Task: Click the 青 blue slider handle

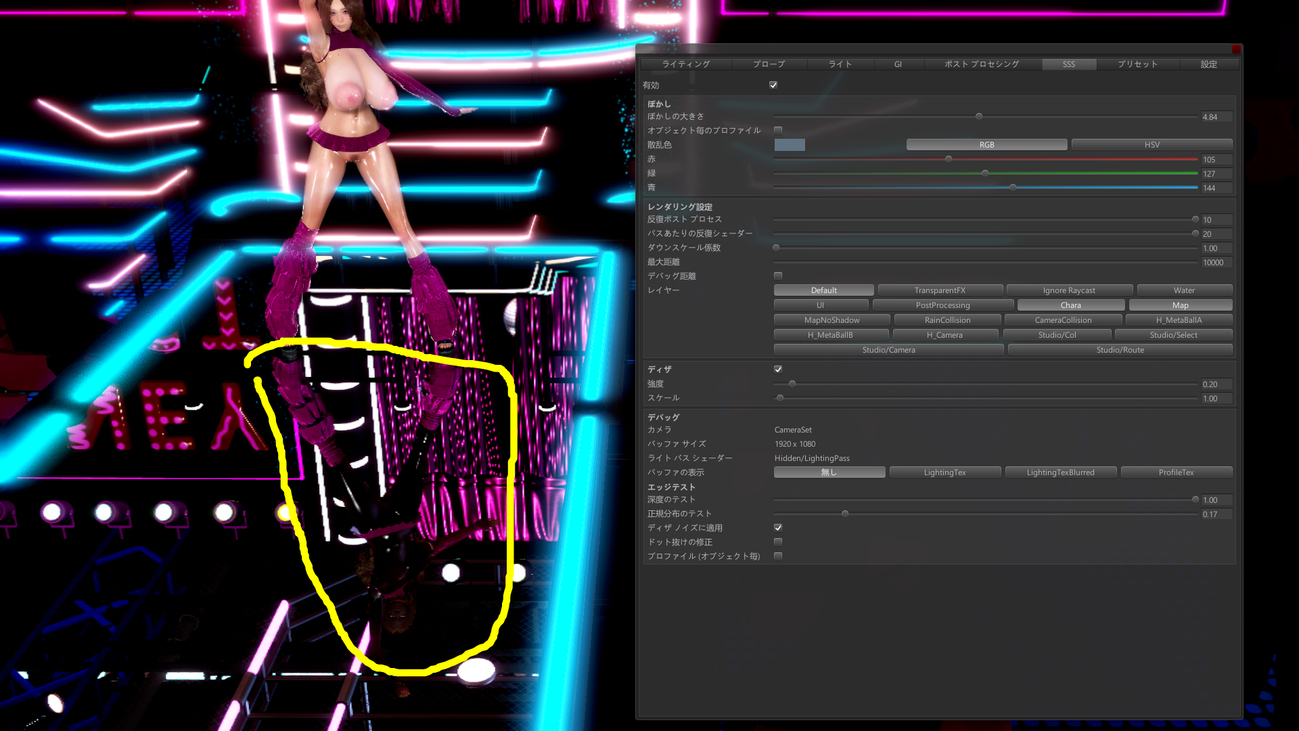Action: (x=1013, y=187)
